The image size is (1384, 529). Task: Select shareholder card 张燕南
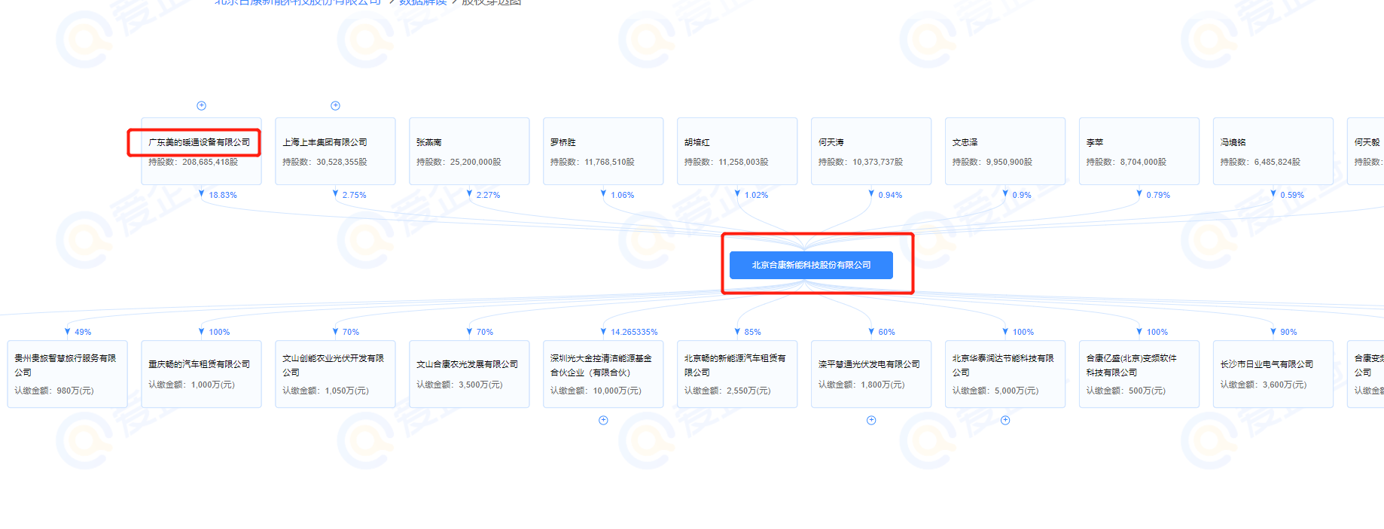pos(469,151)
